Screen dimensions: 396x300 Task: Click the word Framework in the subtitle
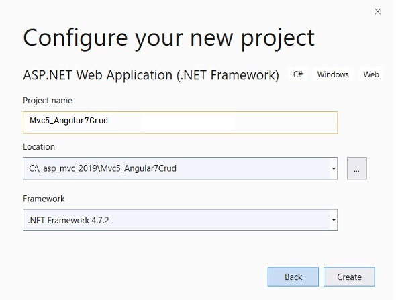click(243, 75)
